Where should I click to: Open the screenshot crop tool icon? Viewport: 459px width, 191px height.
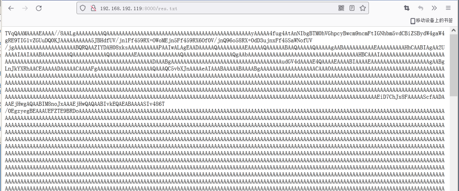pyautogui.click(x=407, y=8)
